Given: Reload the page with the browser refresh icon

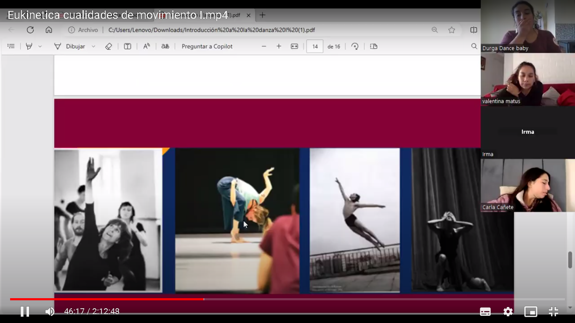Looking at the screenshot, I should [x=30, y=30].
